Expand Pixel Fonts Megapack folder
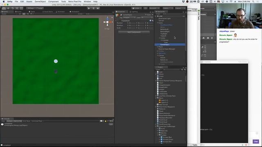Viewport: 262px width, 147px height. 156,107
